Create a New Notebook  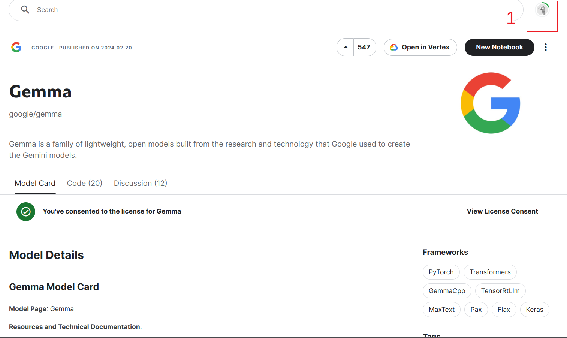500,47
